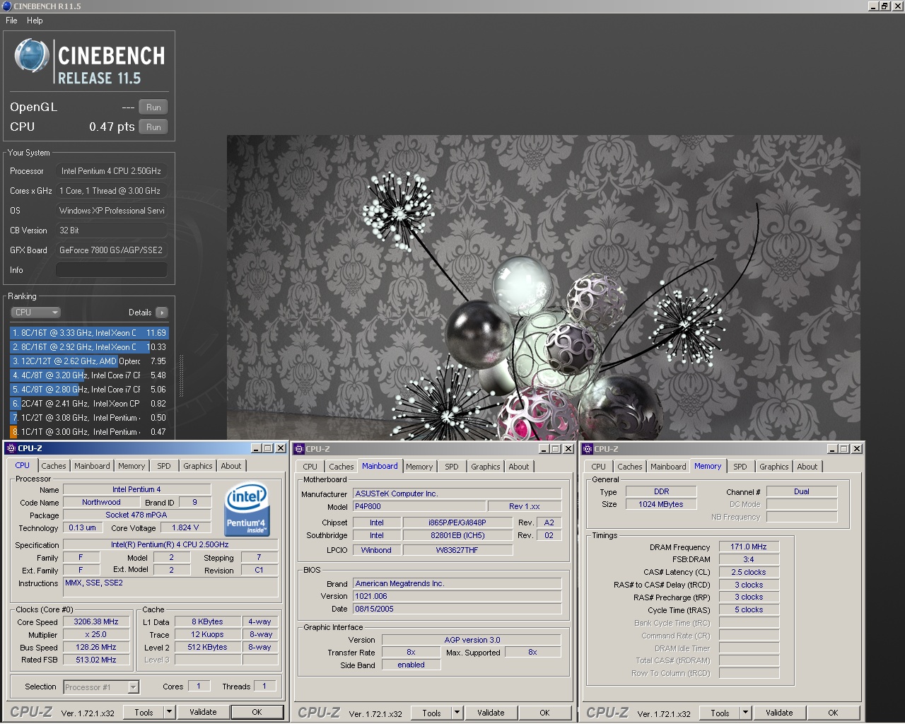The image size is (905, 724).
Task: Select ranking row 8C/16T @ 3.33 GHz Xeon
Action: pos(89,333)
